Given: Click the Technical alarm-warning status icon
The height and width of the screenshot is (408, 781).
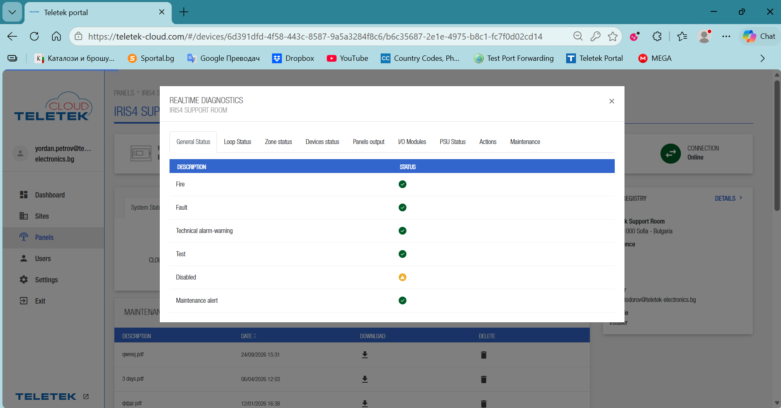Looking at the screenshot, I should [x=402, y=231].
